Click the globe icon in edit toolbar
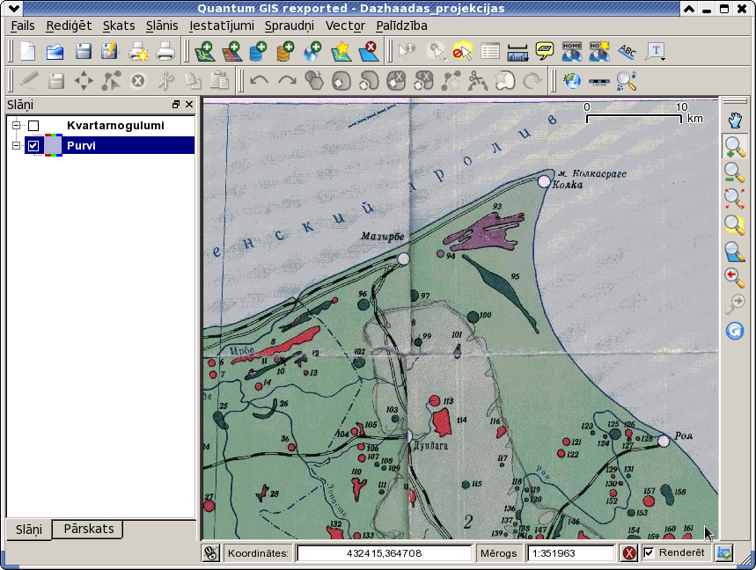The width and height of the screenshot is (756, 570). tap(572, 80)
